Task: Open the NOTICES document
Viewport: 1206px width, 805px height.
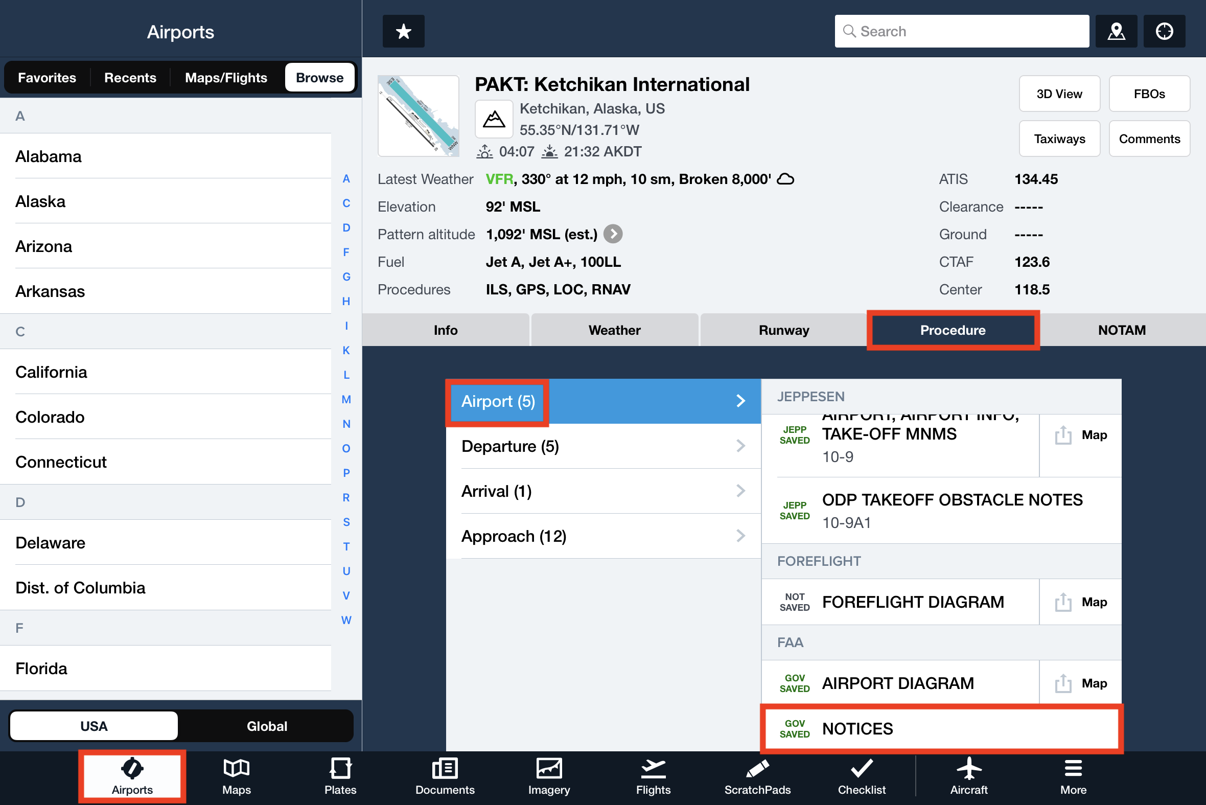Action: tap(941, 728)
